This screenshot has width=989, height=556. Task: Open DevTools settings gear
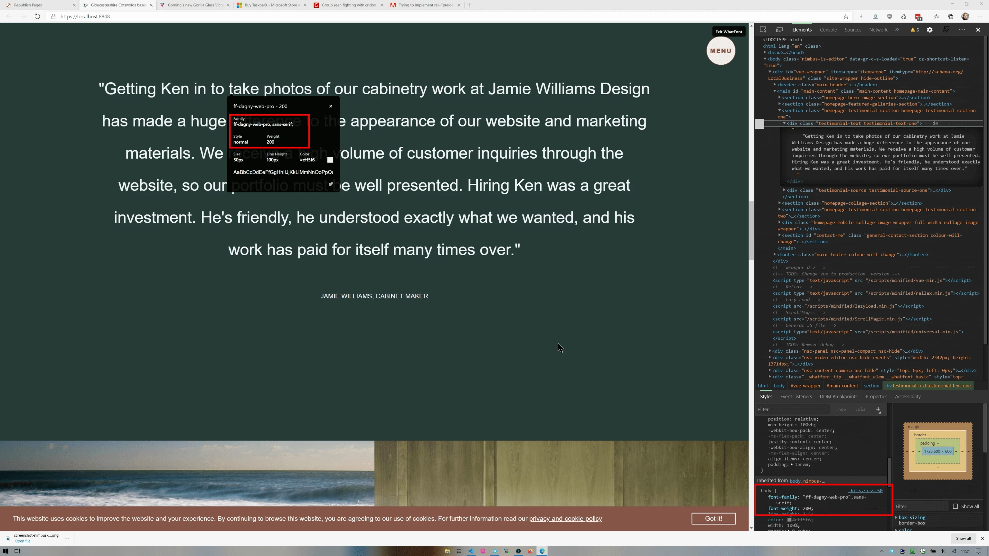(929, 30)
